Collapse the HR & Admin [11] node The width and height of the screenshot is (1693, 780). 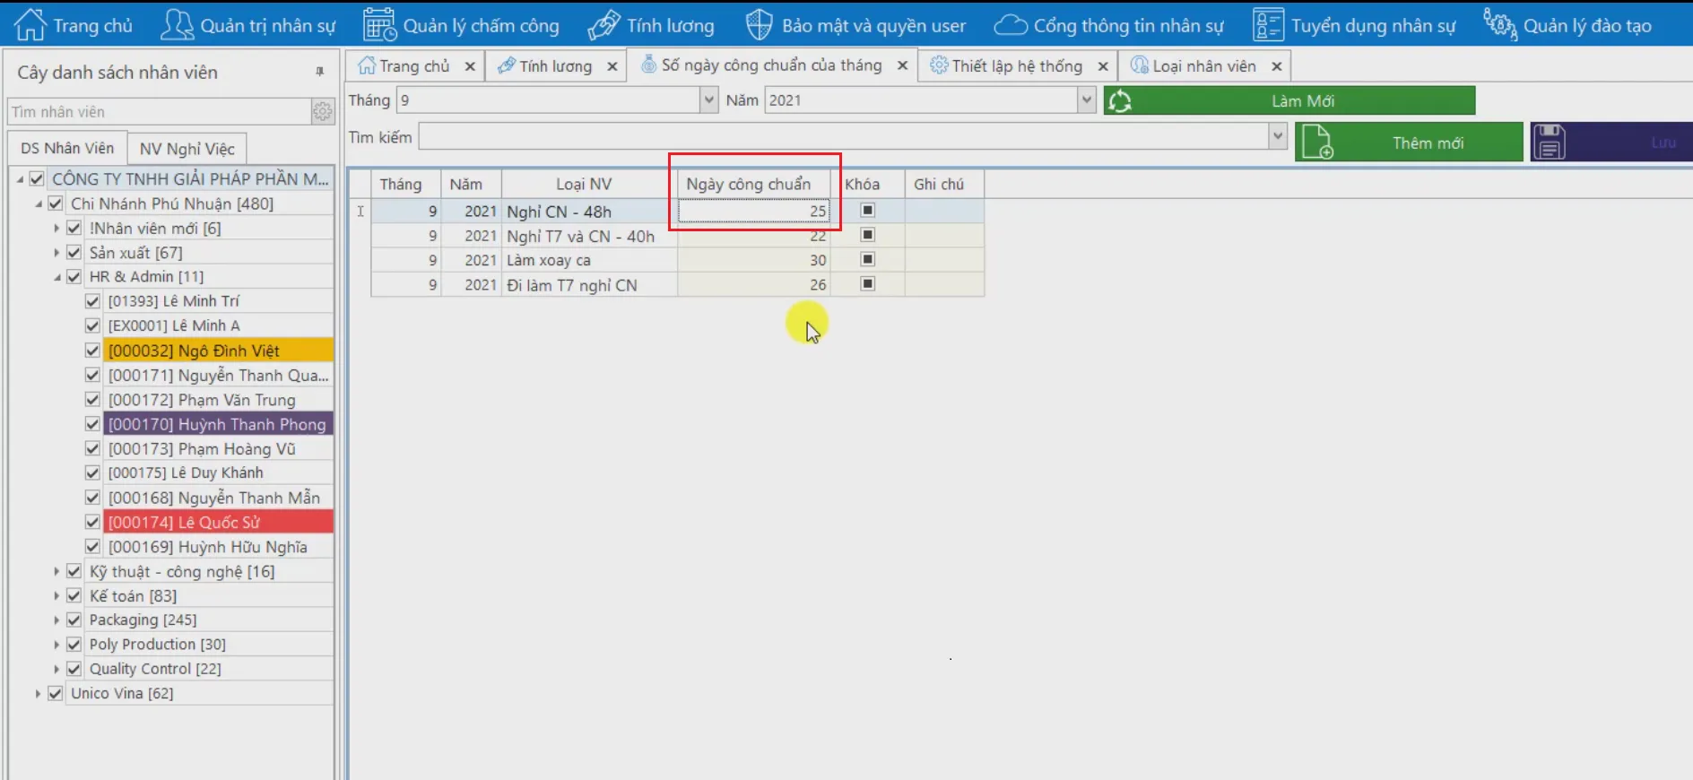click(56, 277)
